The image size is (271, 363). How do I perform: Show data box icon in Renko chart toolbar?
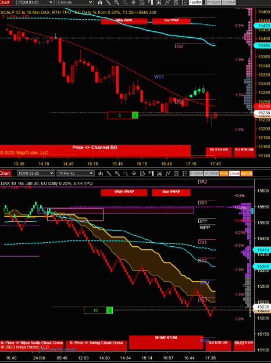[142, 173]
